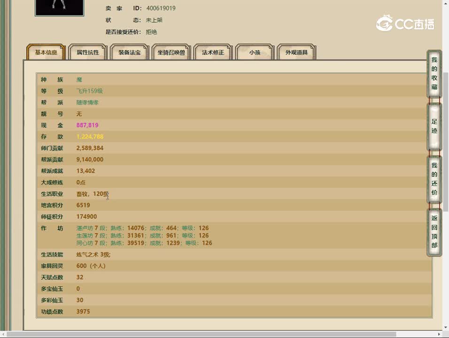Screen dimensions: 449x338
Task: Click the seller ID 400619019
Action: coord(161,8)
